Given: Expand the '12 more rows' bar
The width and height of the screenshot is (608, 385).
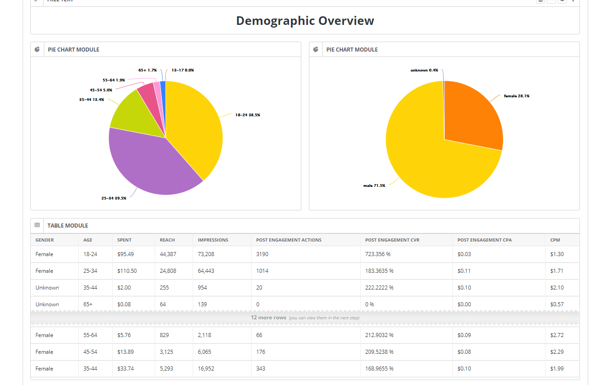Looking at the screenshot, I should [305, 318].
